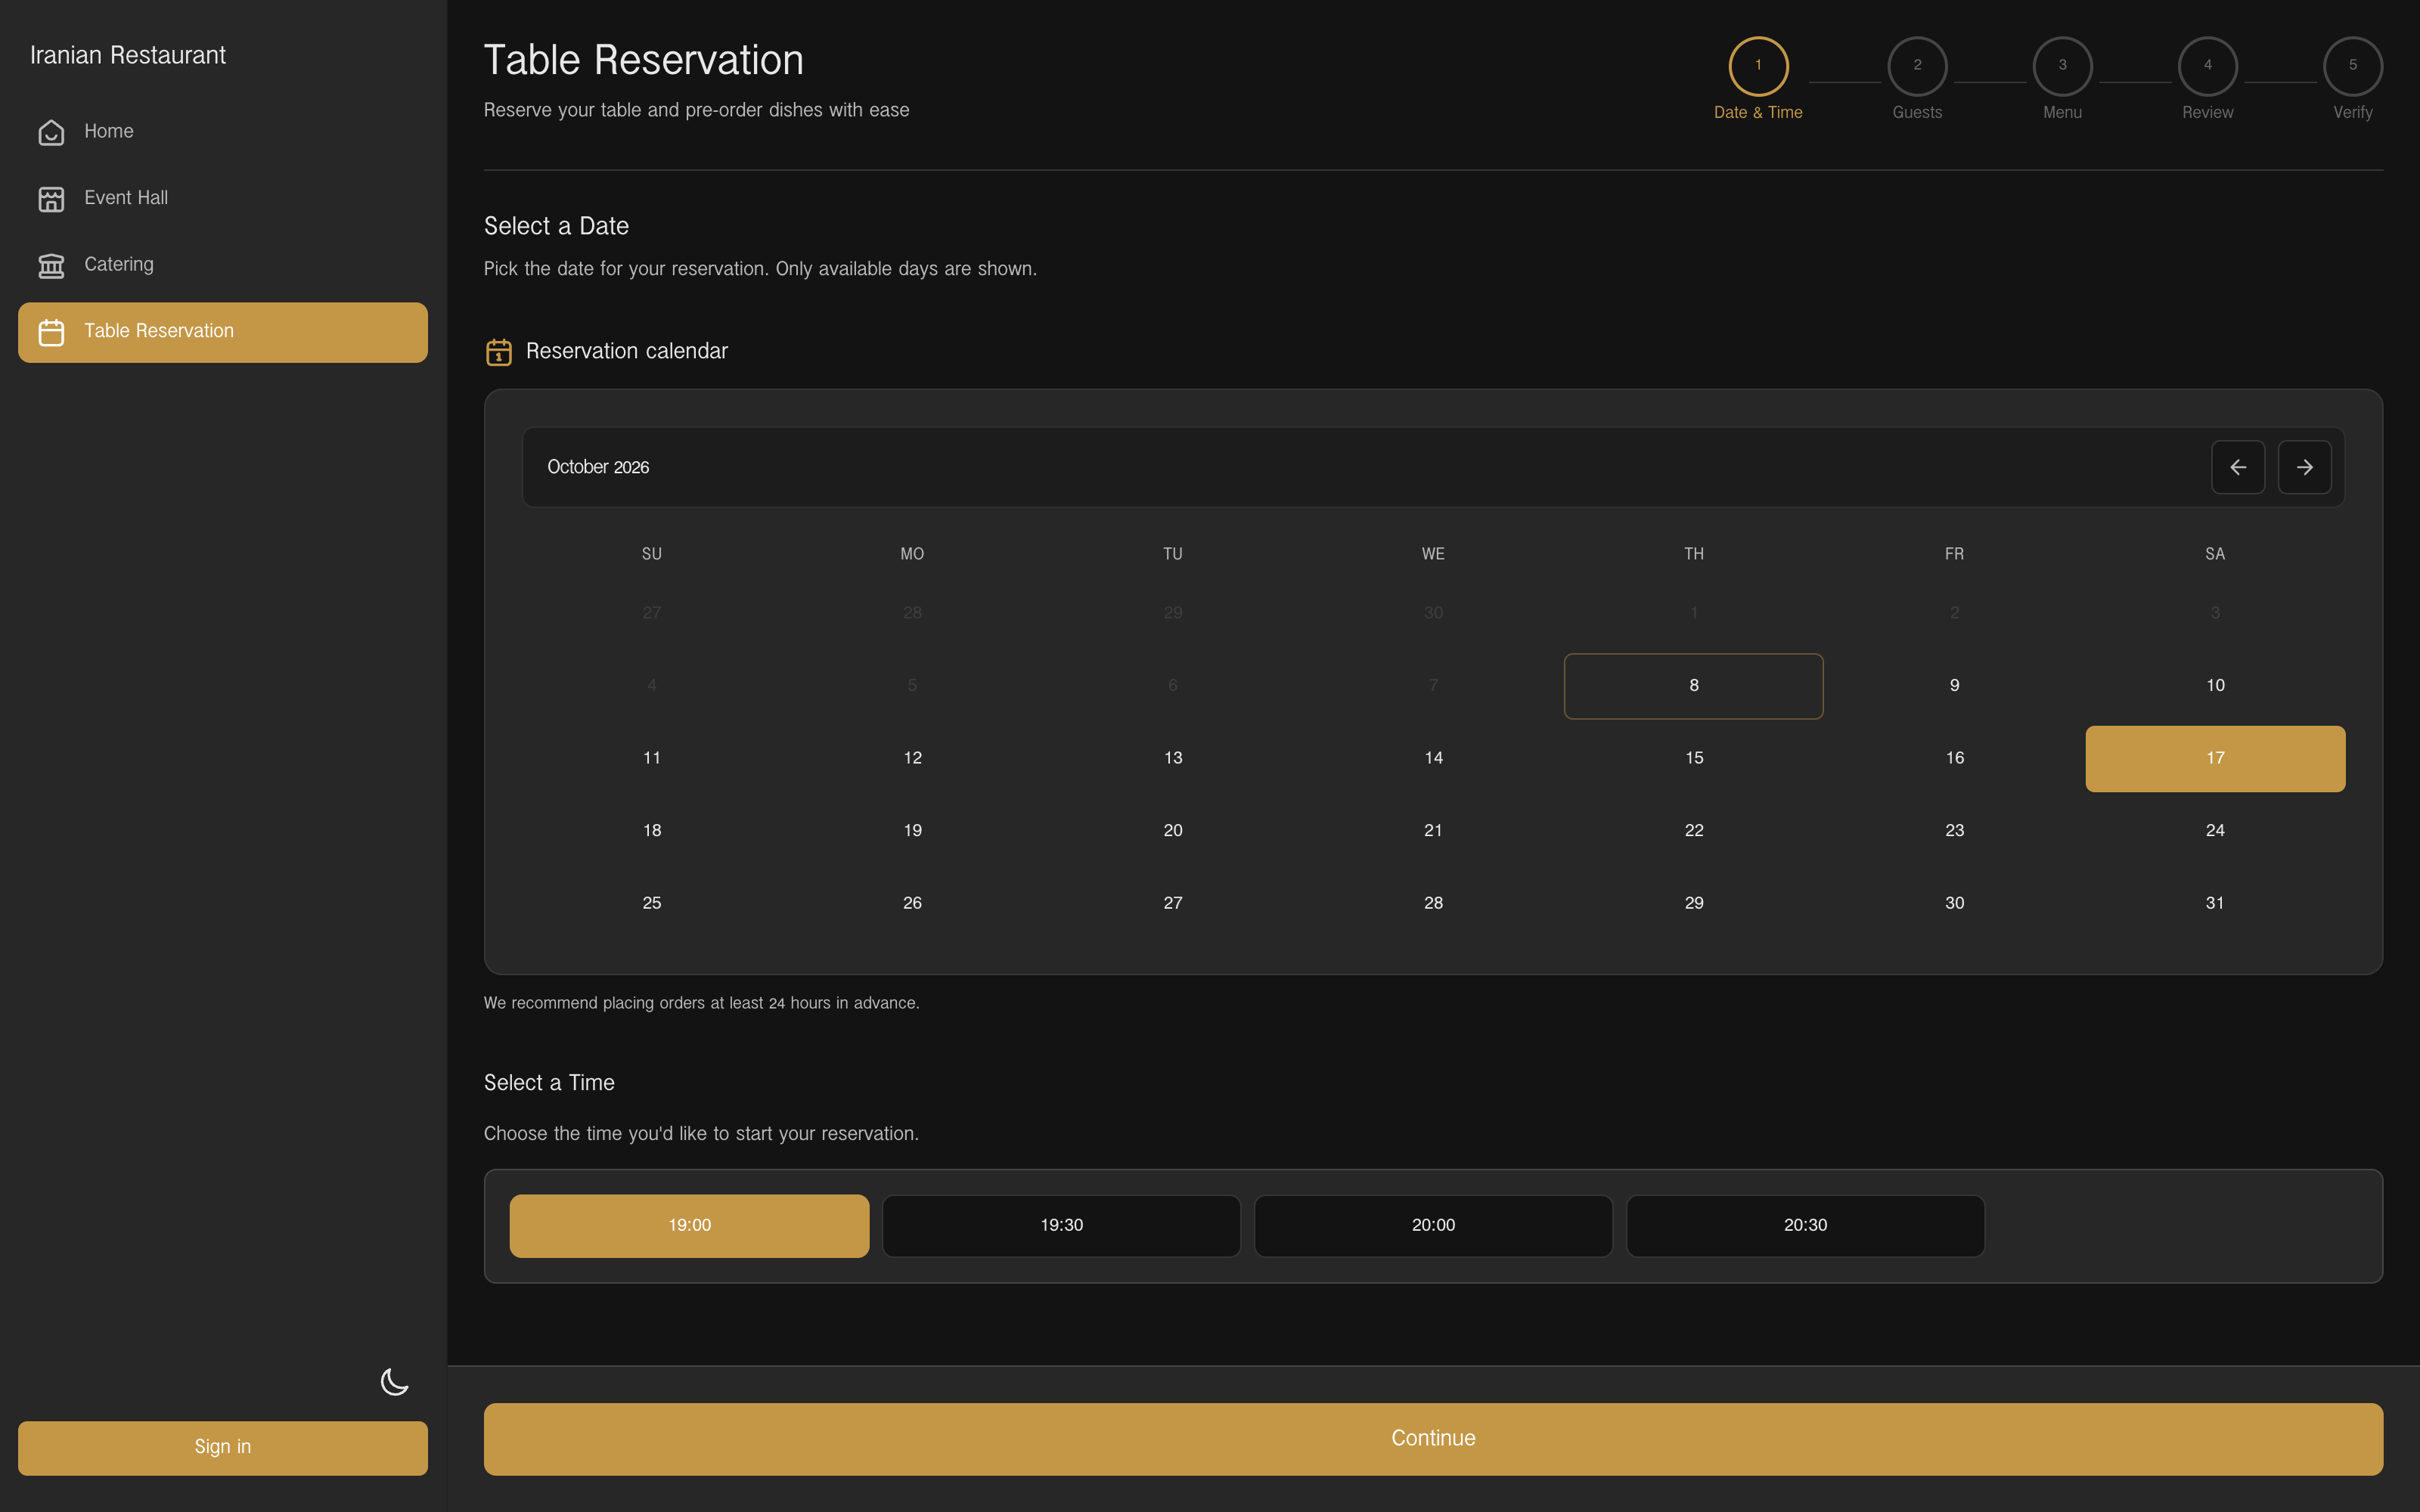
Task: Choose October 14 as reservation date
Action: pyautogui.click(x=1433, y=758)
